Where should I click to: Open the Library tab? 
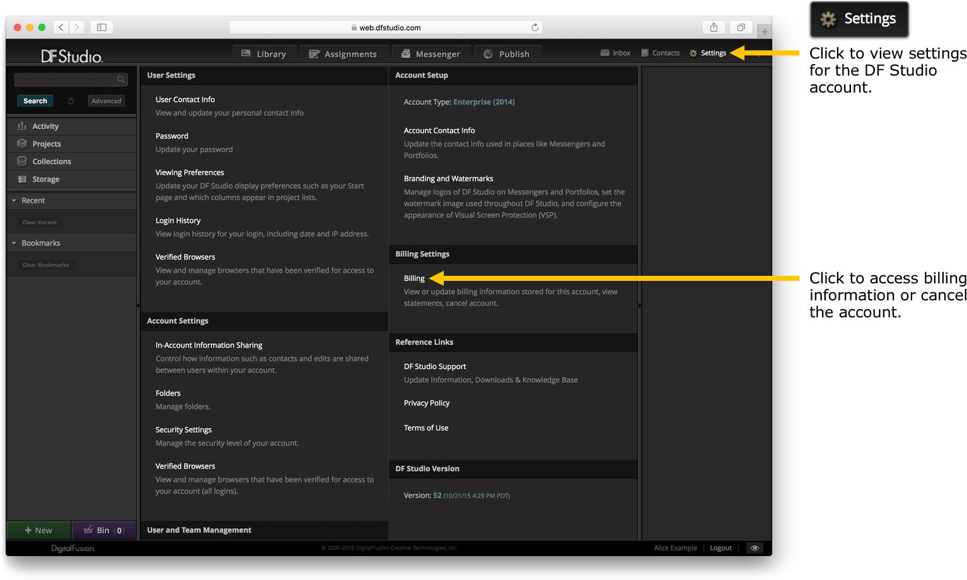pos(263,54)
